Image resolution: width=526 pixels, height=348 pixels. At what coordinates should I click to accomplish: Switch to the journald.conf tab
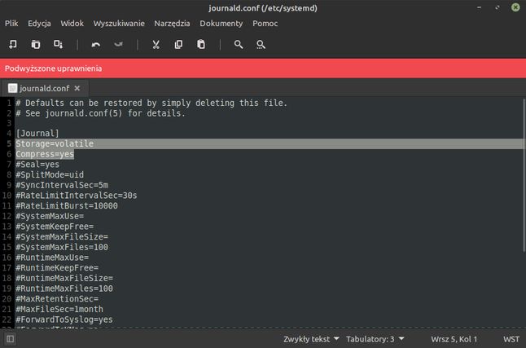pyautogui.click(x=45, y=88)
